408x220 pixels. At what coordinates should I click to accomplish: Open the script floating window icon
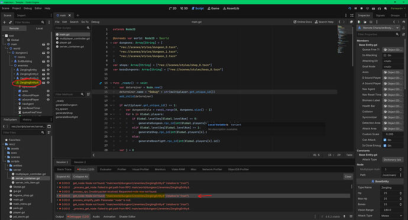(x=351, y=22)
